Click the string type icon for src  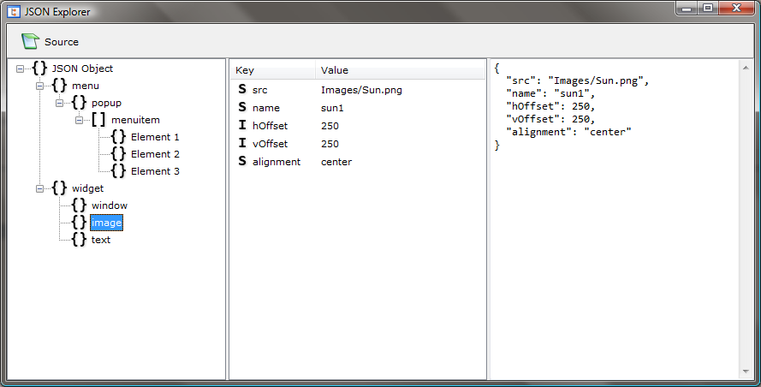tap(242, 89)
